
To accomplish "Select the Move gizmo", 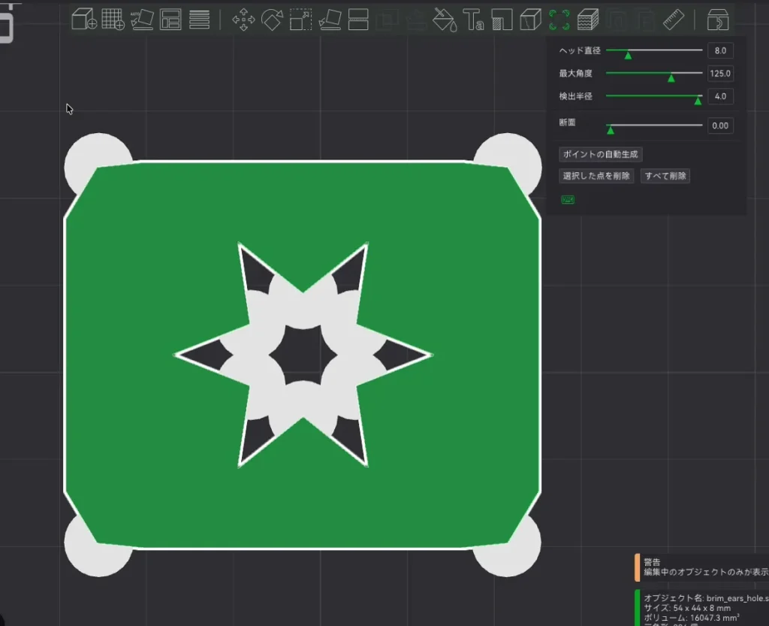I will [243, 20].
